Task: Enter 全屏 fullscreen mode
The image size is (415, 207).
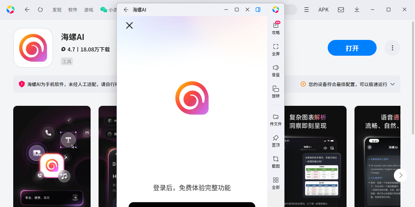Action: (x=276, y=49)
